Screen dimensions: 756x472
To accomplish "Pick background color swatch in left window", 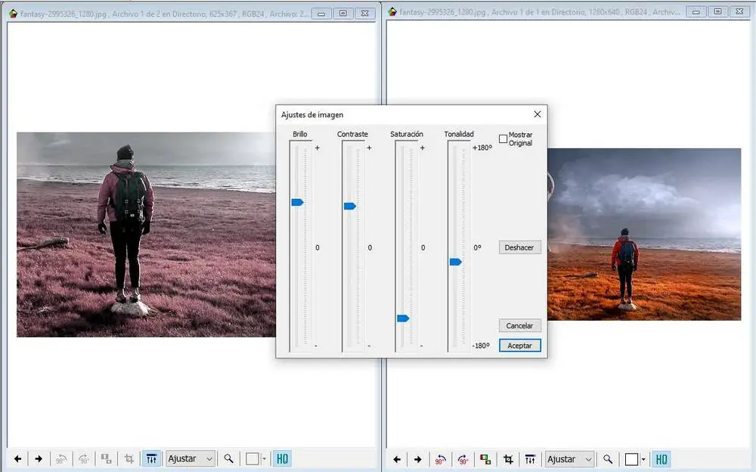I will (x=253, y=458).
